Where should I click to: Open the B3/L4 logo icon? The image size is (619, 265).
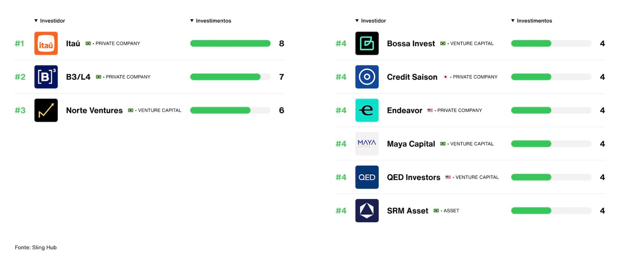click(x=46, y=77)
